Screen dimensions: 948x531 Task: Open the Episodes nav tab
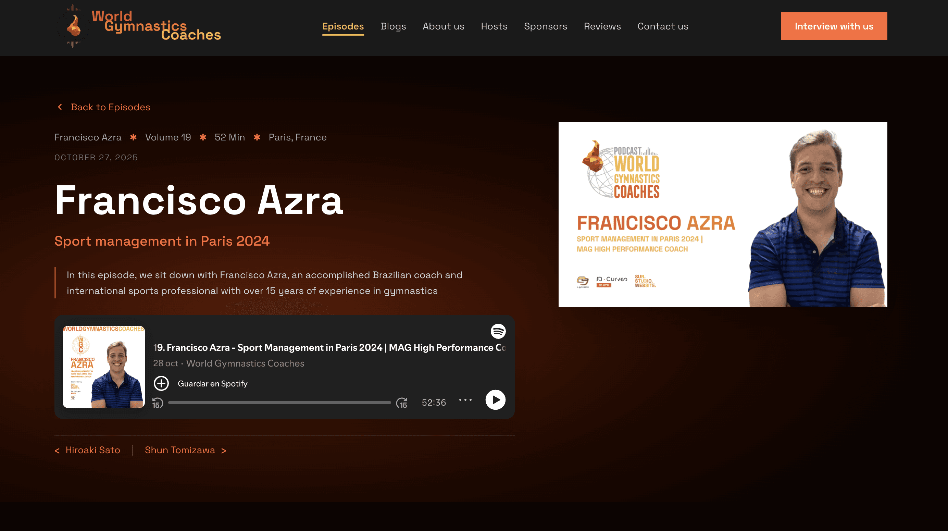pos(343,26)
